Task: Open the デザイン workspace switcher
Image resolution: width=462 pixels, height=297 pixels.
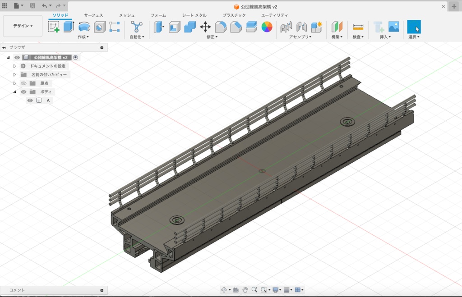Action: (23, 26)
